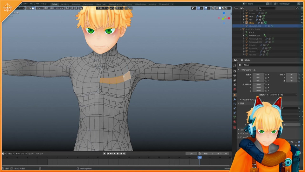This screenshot has height=172, width=305.
Task: Open the rotation mode XYZ オイラー角 dropdown
Action: click(x=283, y=95)
